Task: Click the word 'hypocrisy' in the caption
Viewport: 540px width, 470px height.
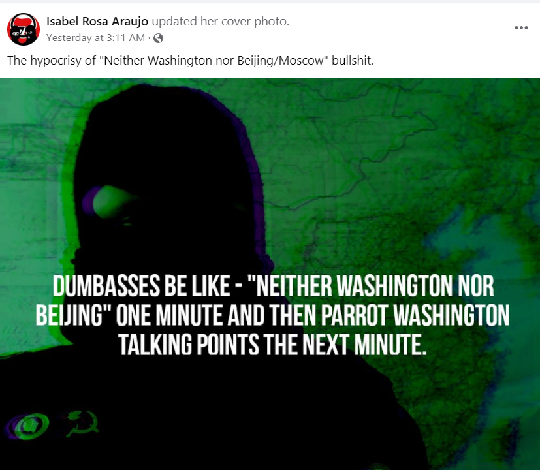Action: (x=56, y=61)
